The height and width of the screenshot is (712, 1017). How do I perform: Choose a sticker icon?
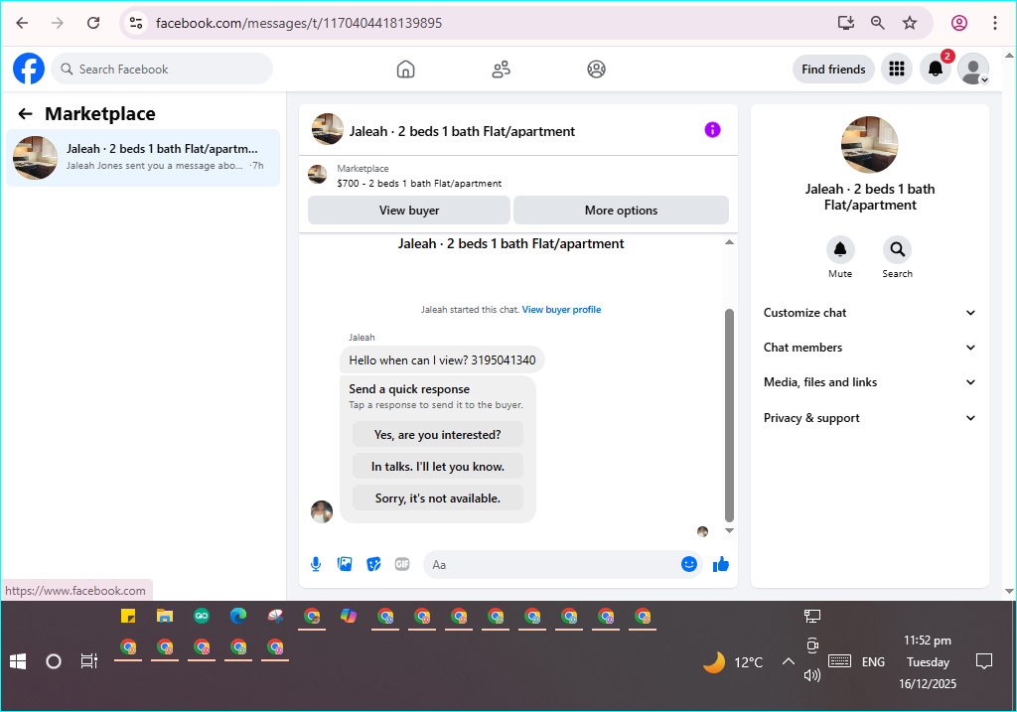(x=373, y=564)
